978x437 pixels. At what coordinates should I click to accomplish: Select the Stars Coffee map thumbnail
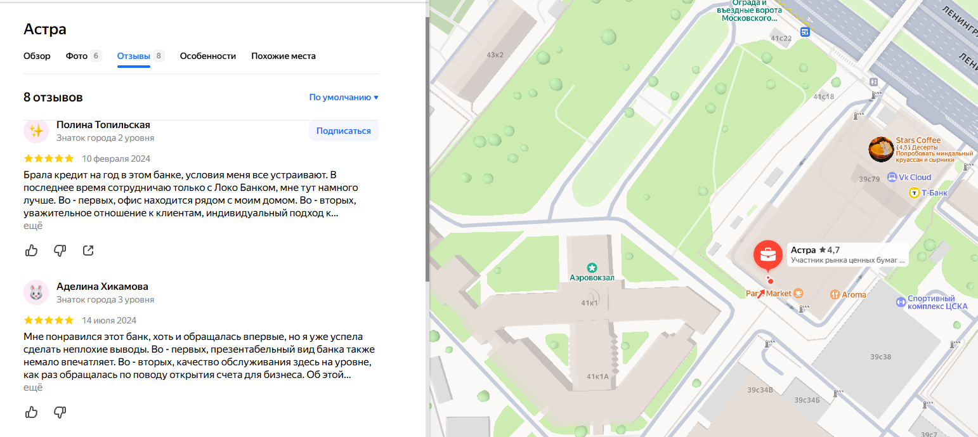point(881,149)
